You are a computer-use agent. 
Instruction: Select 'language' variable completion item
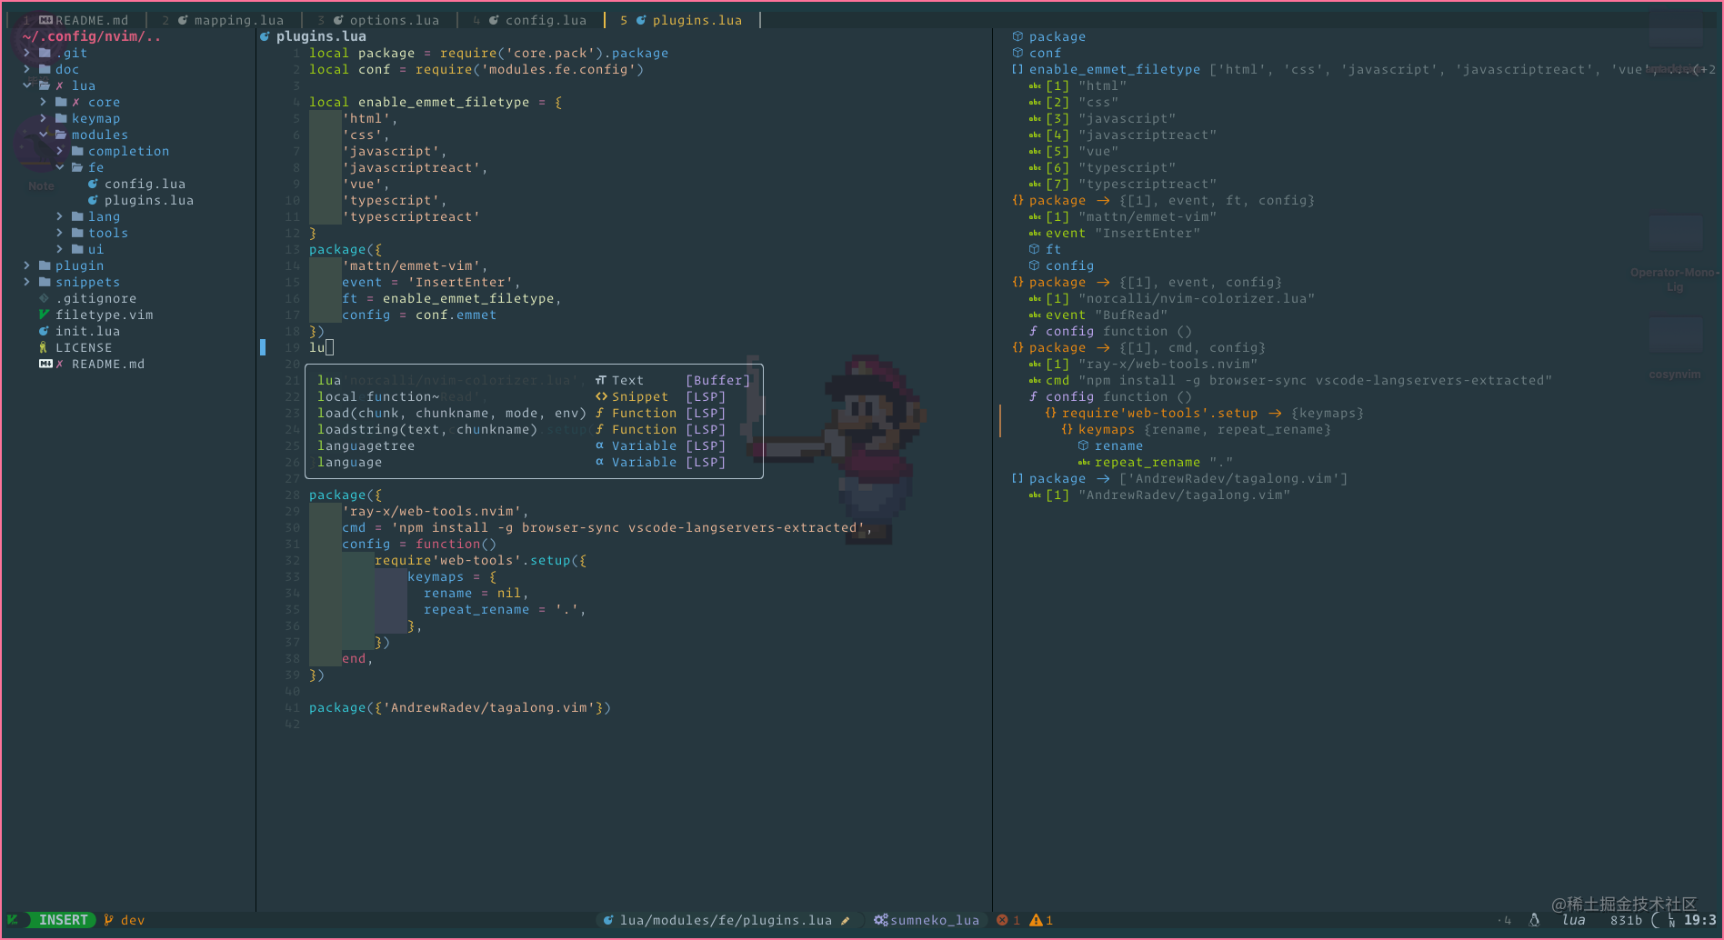click(x=534, y=462)
